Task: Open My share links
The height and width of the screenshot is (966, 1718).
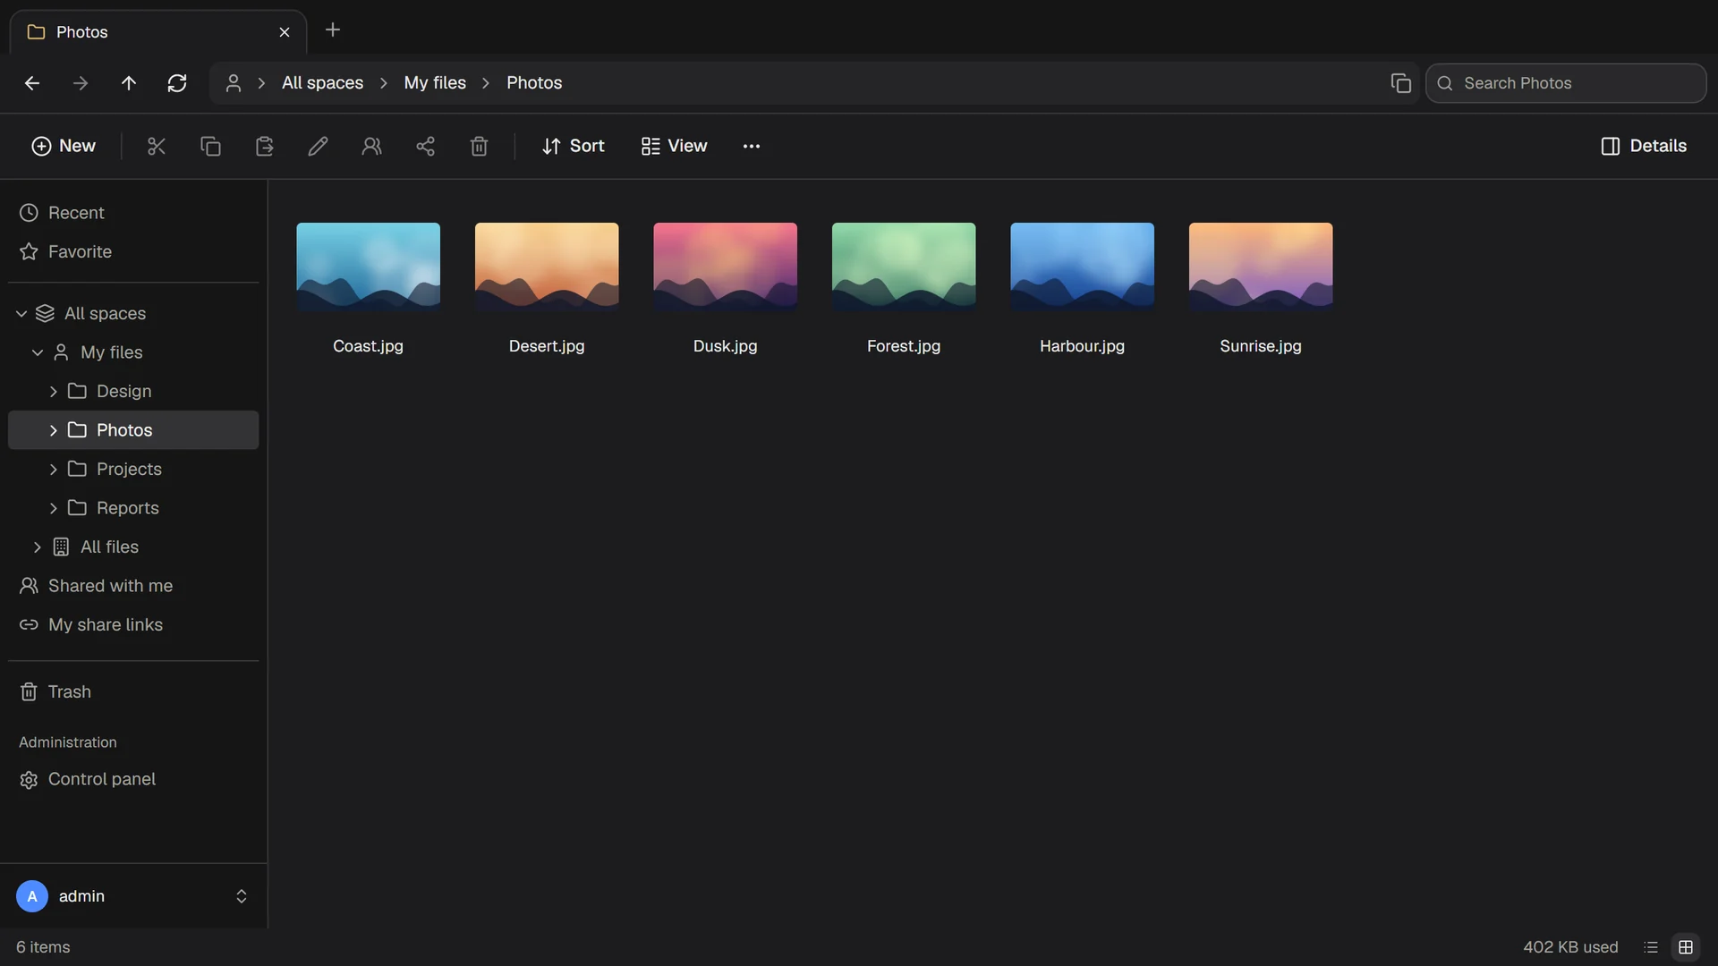Action: point(133,625)
